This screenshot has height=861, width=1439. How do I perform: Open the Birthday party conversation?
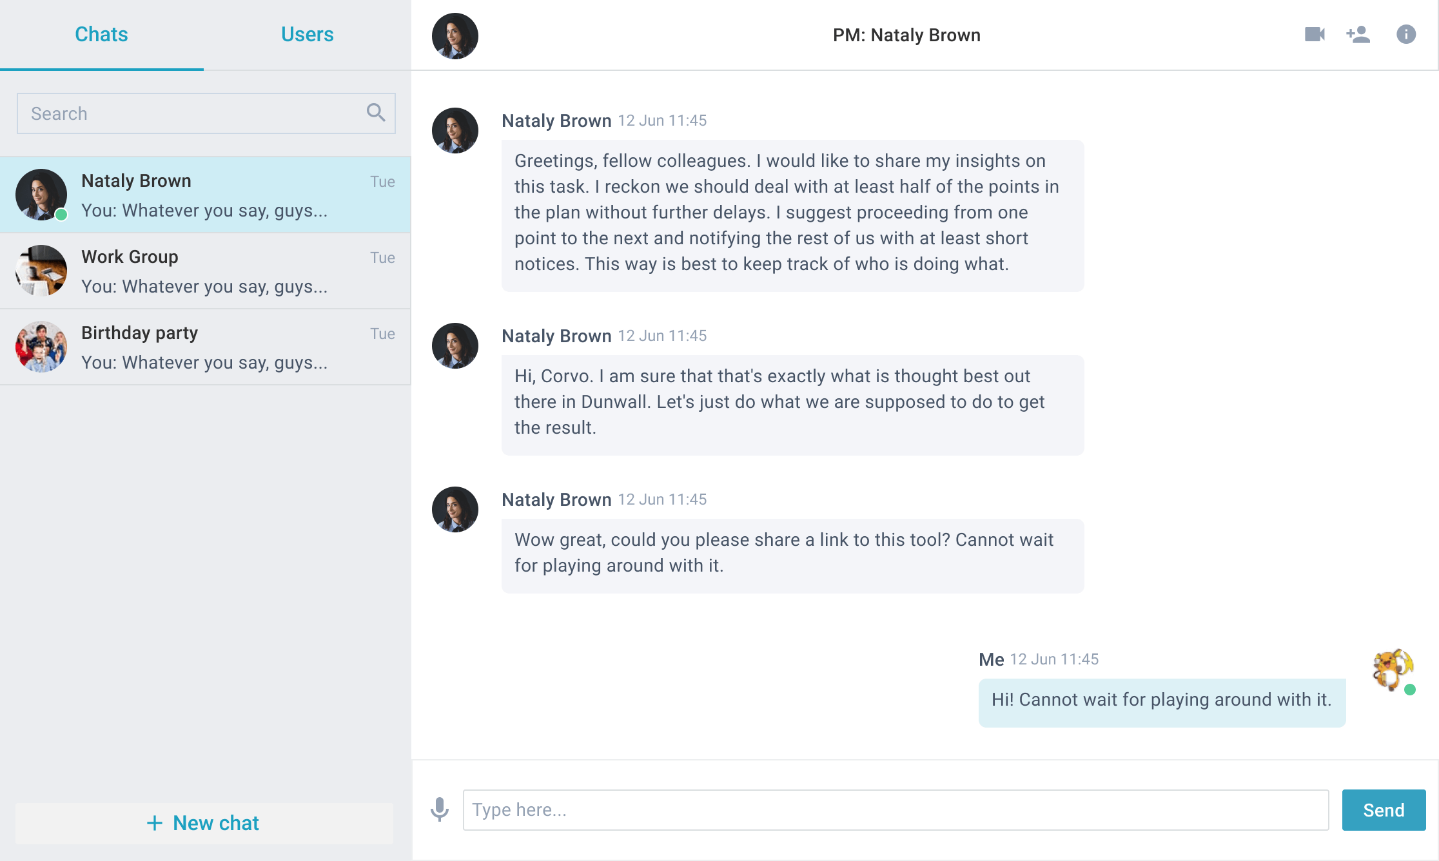point(205,347)
